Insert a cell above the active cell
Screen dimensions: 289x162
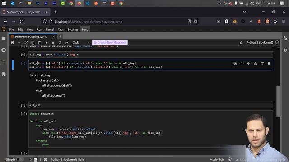(255, 63)
